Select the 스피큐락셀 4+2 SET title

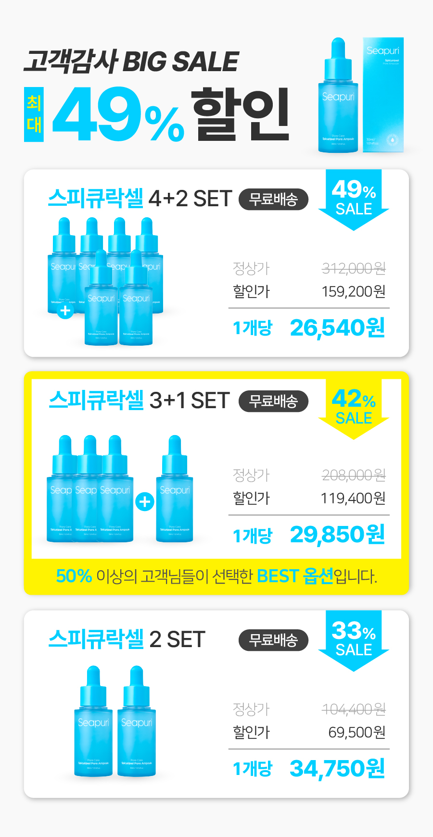coord(140,199)
